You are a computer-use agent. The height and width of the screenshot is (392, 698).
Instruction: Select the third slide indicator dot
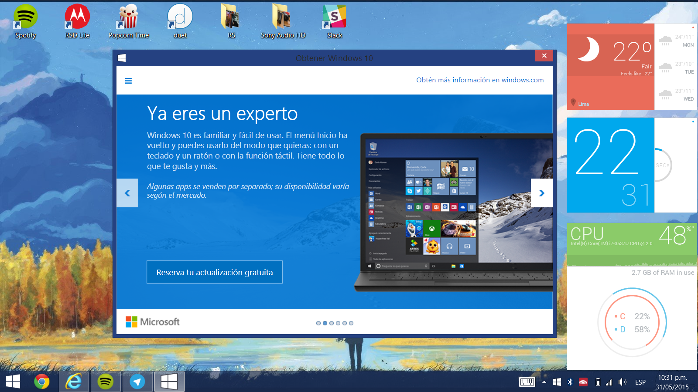coord(332,323)
